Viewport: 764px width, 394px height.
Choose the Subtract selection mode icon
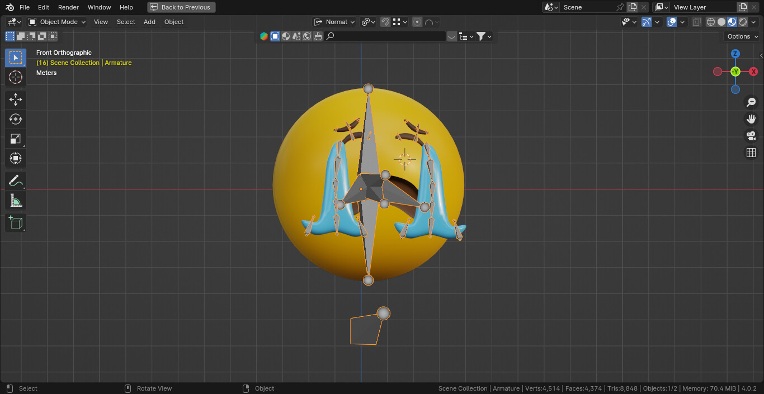point(31,36)
